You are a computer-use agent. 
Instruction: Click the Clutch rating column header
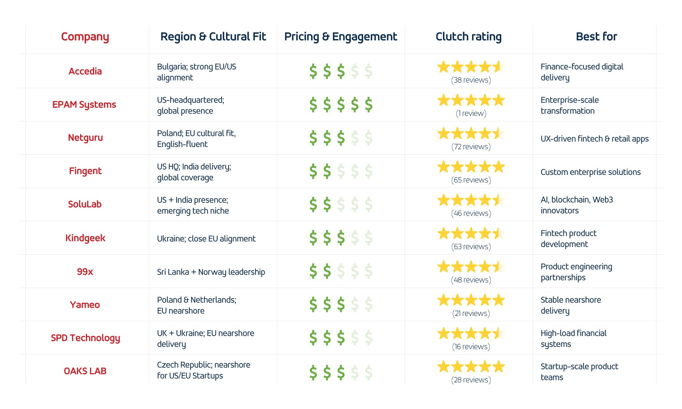tap(469, 37)
